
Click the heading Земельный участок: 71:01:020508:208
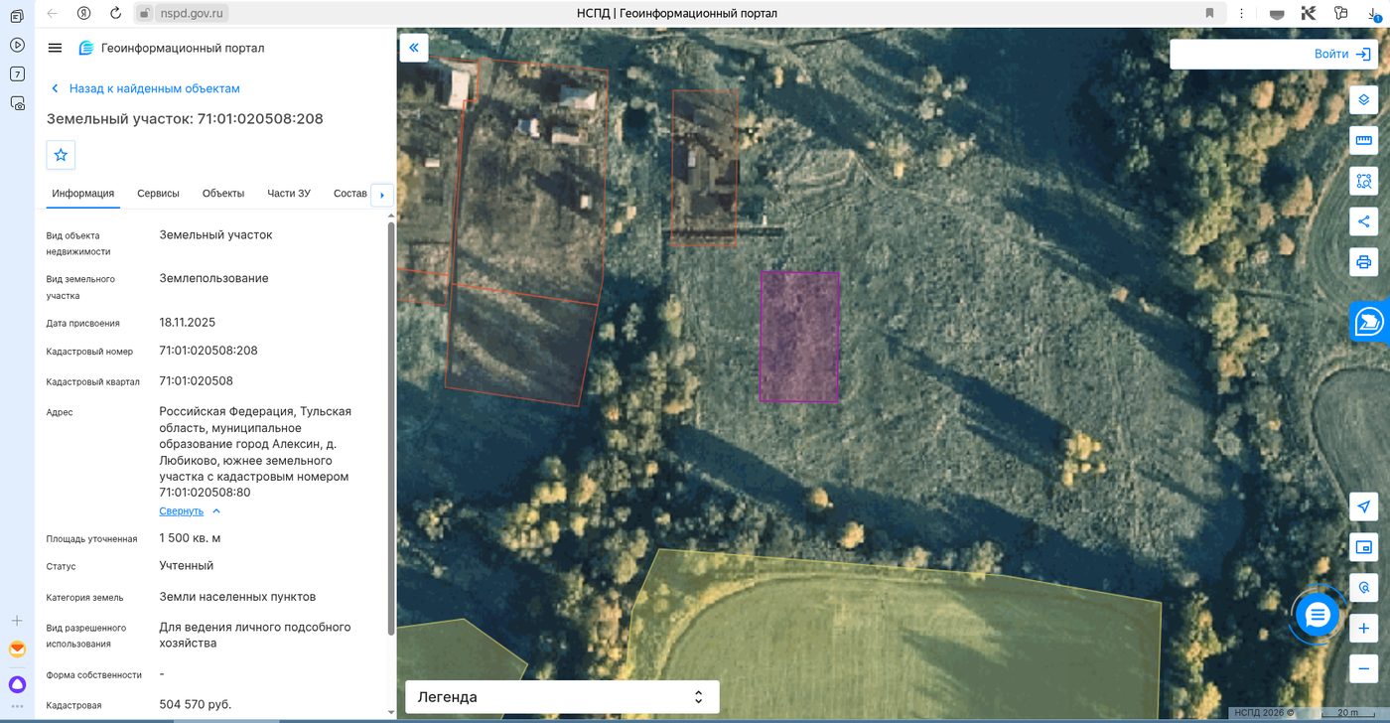pyautogui.click(x=185, y=119)
